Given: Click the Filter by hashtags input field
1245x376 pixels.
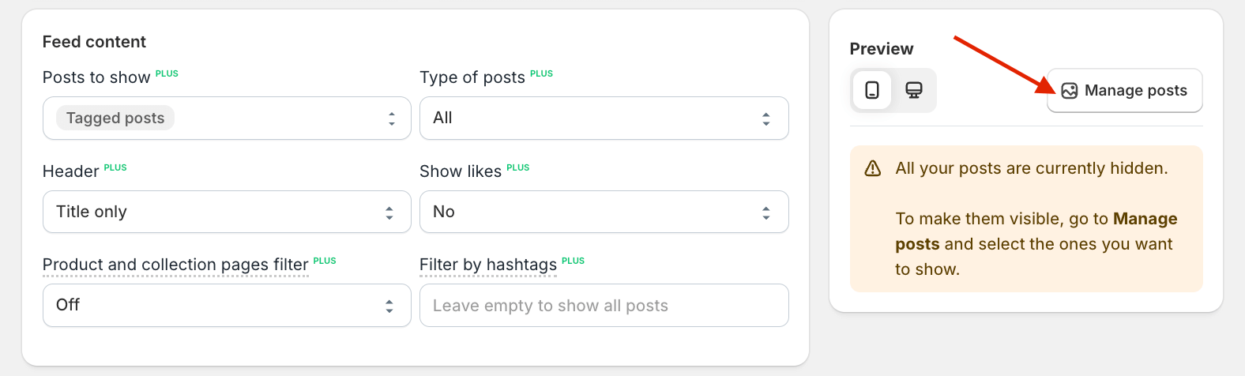Looking at the screenshot, I should [604, 305].
